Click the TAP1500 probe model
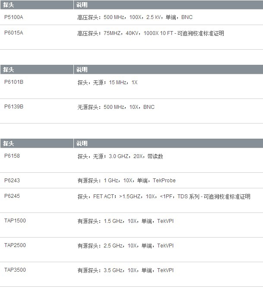 (15, 221)
